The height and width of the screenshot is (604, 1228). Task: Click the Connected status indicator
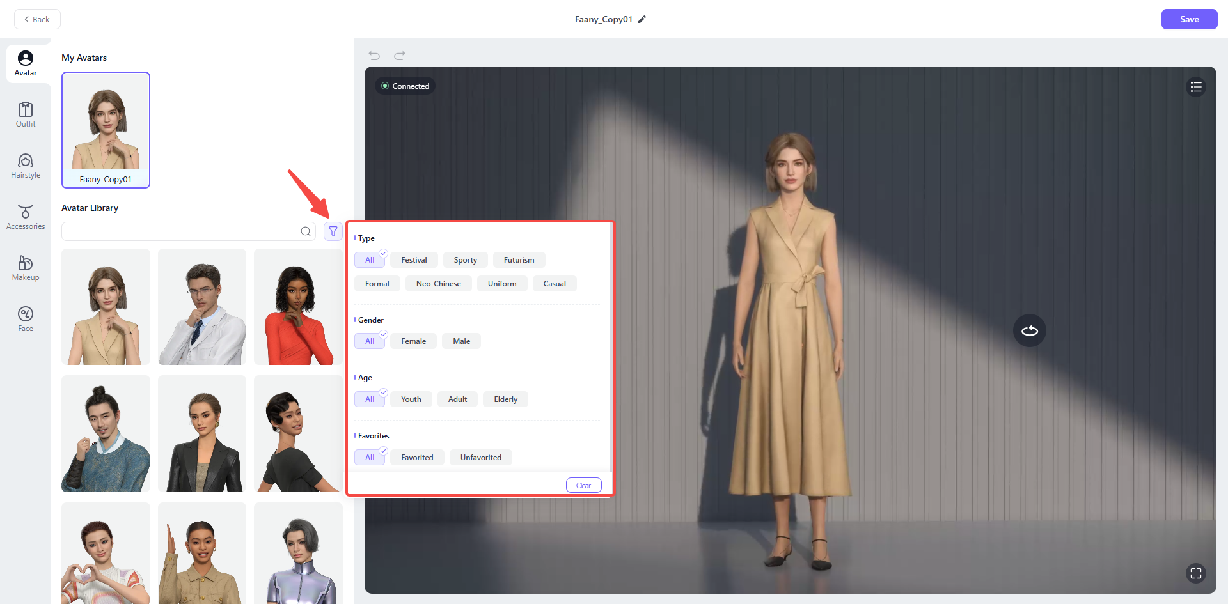click(405, 86)
